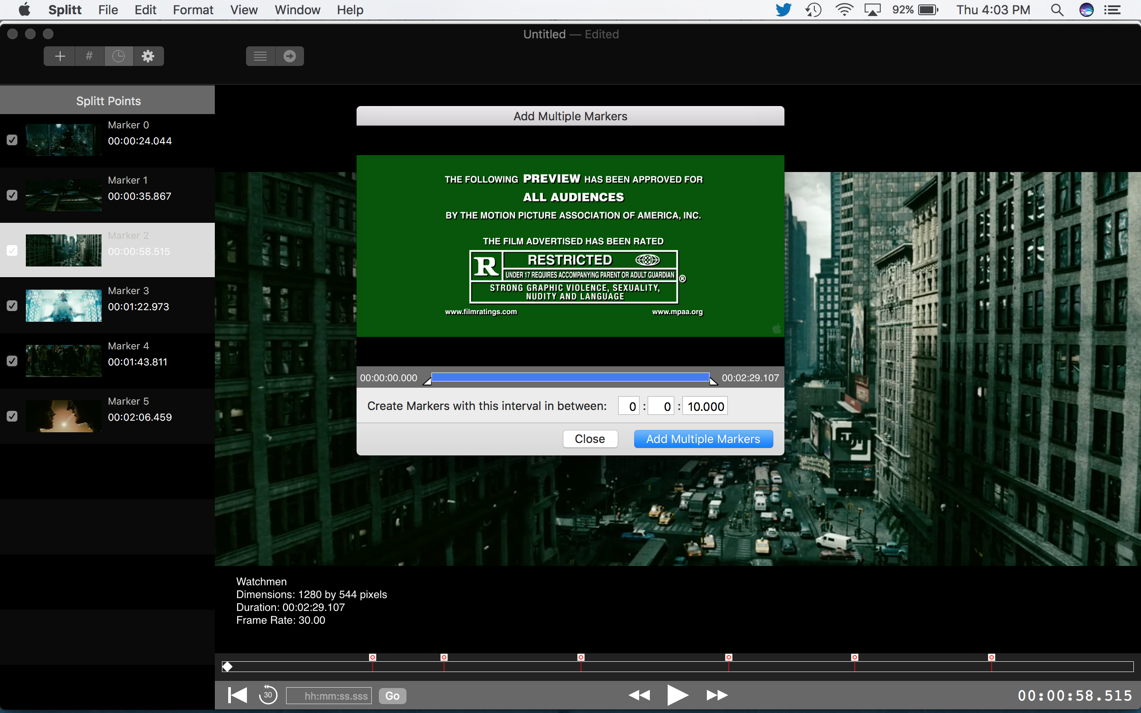Toggle the Marker 1 checkbox
Screen dimensions: 1141x713
pyautogui.click(x=12, y=195)
